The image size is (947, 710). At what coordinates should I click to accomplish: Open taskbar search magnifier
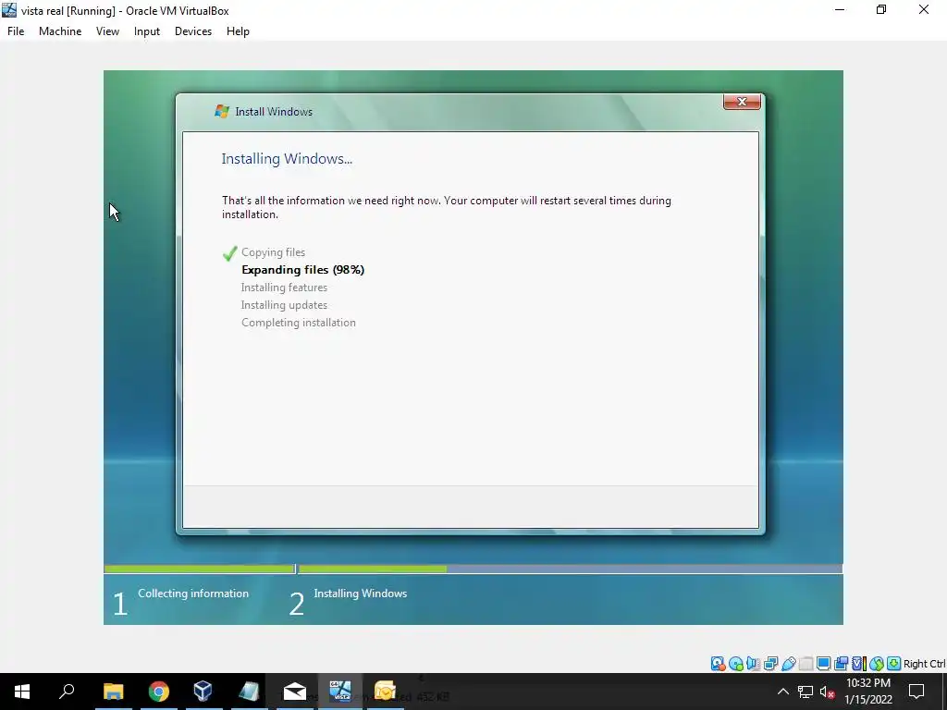(67, 692)
